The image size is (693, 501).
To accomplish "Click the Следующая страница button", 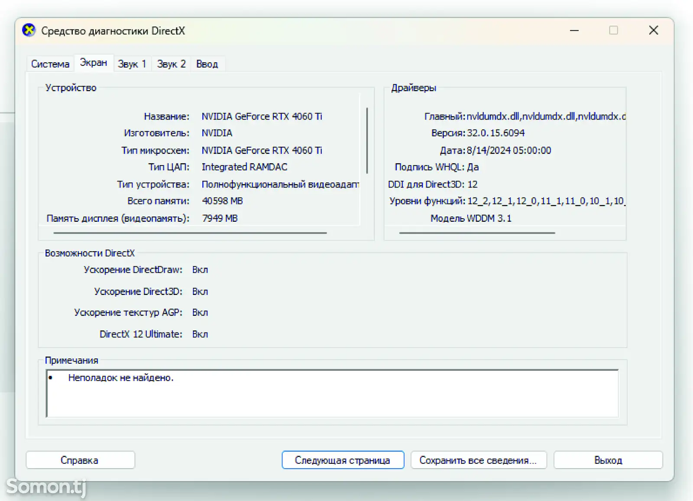I will pyautogui.click(x=343, y=460).
